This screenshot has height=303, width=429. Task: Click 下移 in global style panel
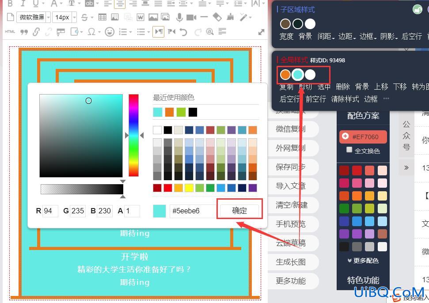[x=400, y=87]
